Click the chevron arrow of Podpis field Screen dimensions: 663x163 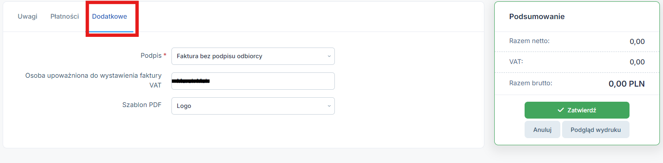329,56
